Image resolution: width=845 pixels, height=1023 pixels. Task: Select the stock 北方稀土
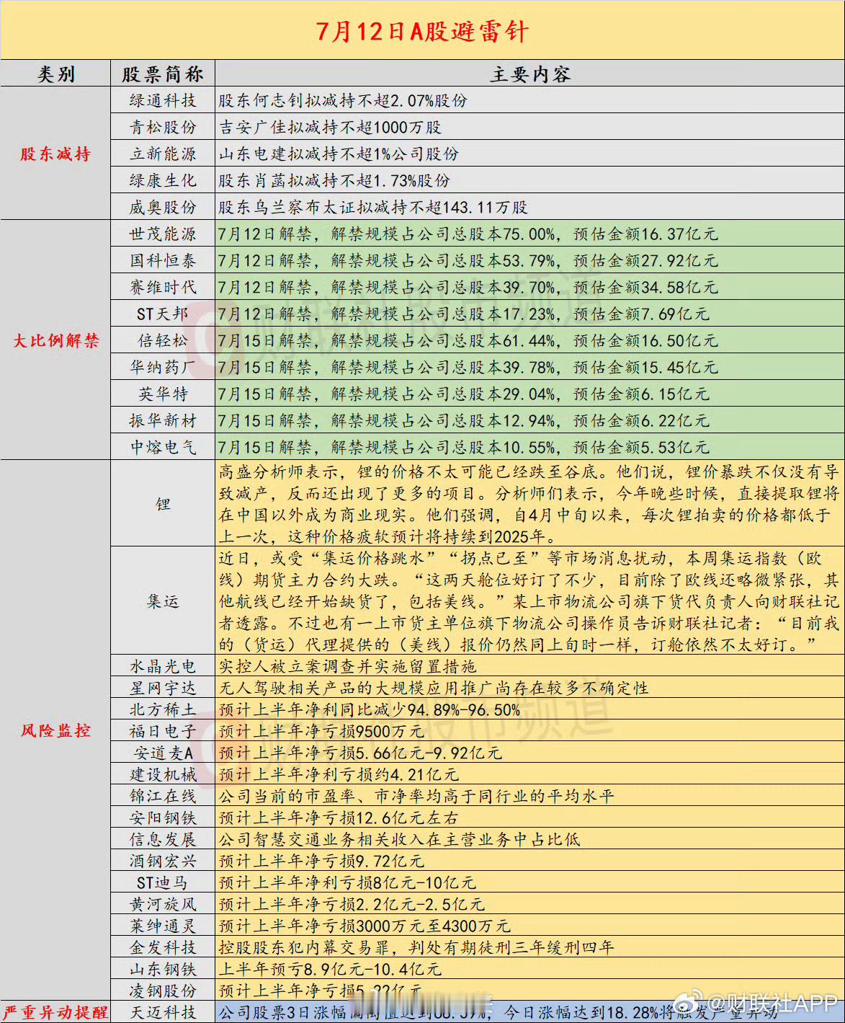pos(161,709)
